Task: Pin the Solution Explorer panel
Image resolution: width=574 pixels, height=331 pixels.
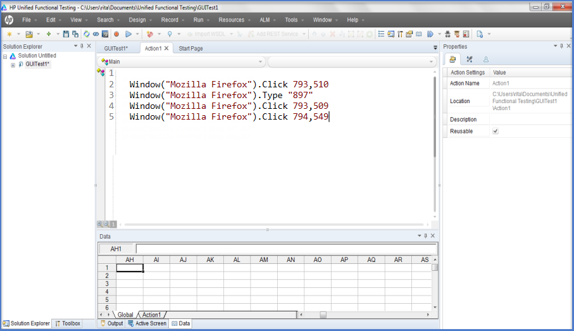Action: pyautogui.click(x=82, y=46)
